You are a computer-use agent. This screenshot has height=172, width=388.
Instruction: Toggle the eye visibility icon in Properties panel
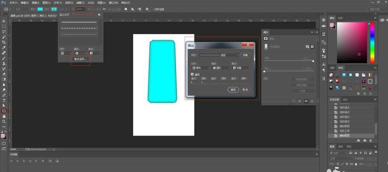click(x=306, y=101)
